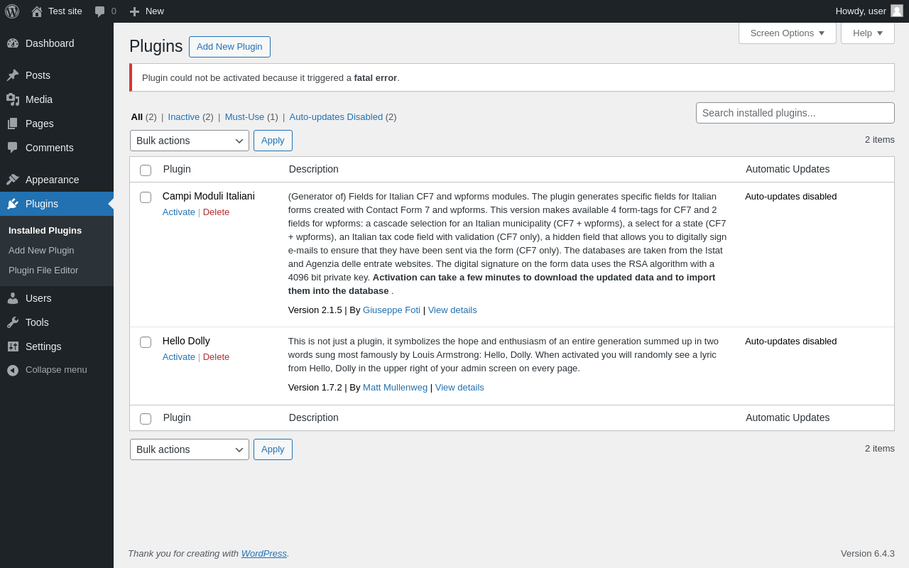This screenshot has width=909, height=568.
Task: Click the Appearance paintbrush icon
Action: tap(13, 180)
